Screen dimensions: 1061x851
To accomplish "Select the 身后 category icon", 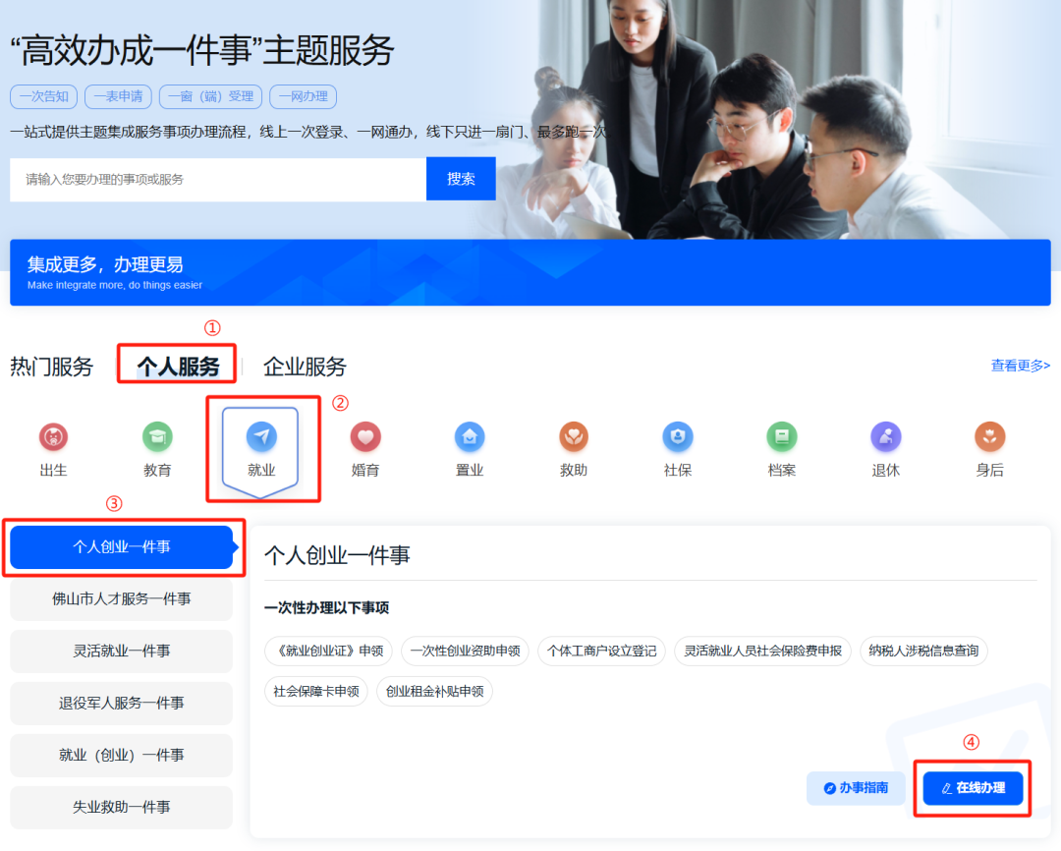I will 990,437.
